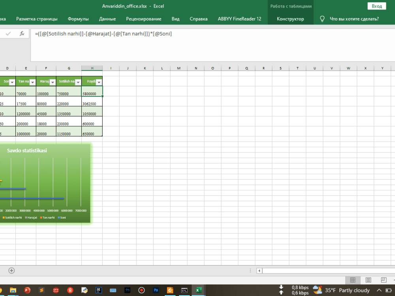Switch to Page Layout view
This screenshot has width=395, height=296.
coord(368,280)
